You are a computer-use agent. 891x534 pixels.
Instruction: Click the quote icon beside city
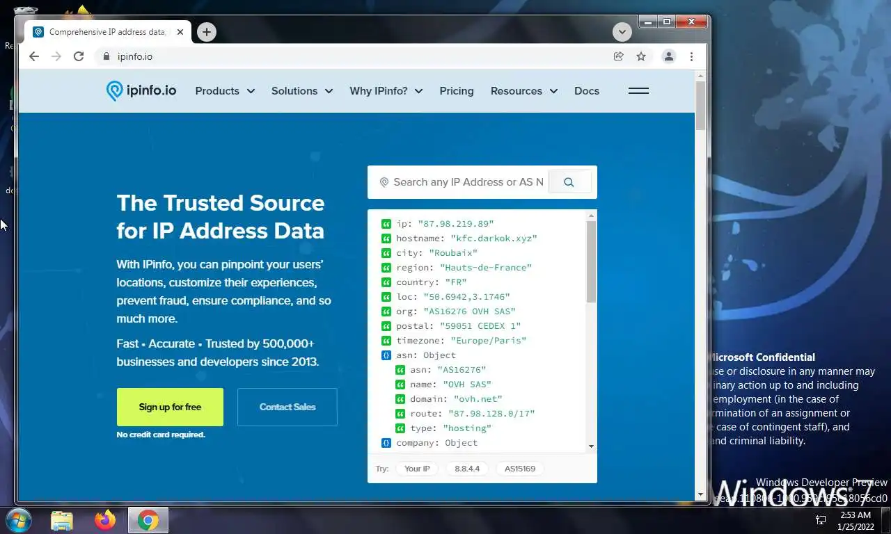coord(386,253)
